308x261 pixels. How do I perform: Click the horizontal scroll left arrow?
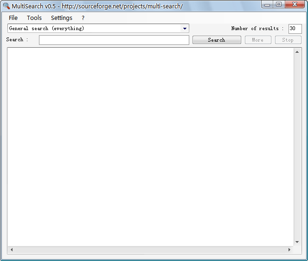pyautogui.click(x=12, y=250)
